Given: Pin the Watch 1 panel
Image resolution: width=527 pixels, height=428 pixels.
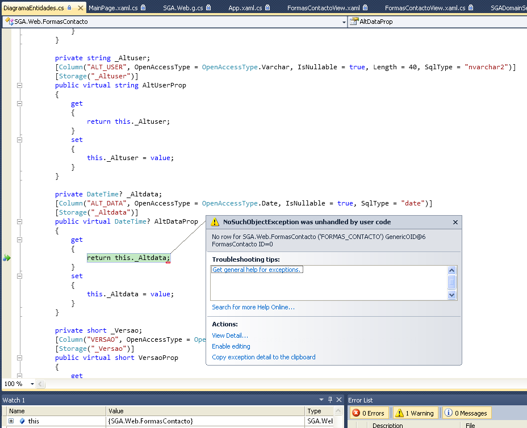Looking at the screenshot, I should click(x=330, y=400).
